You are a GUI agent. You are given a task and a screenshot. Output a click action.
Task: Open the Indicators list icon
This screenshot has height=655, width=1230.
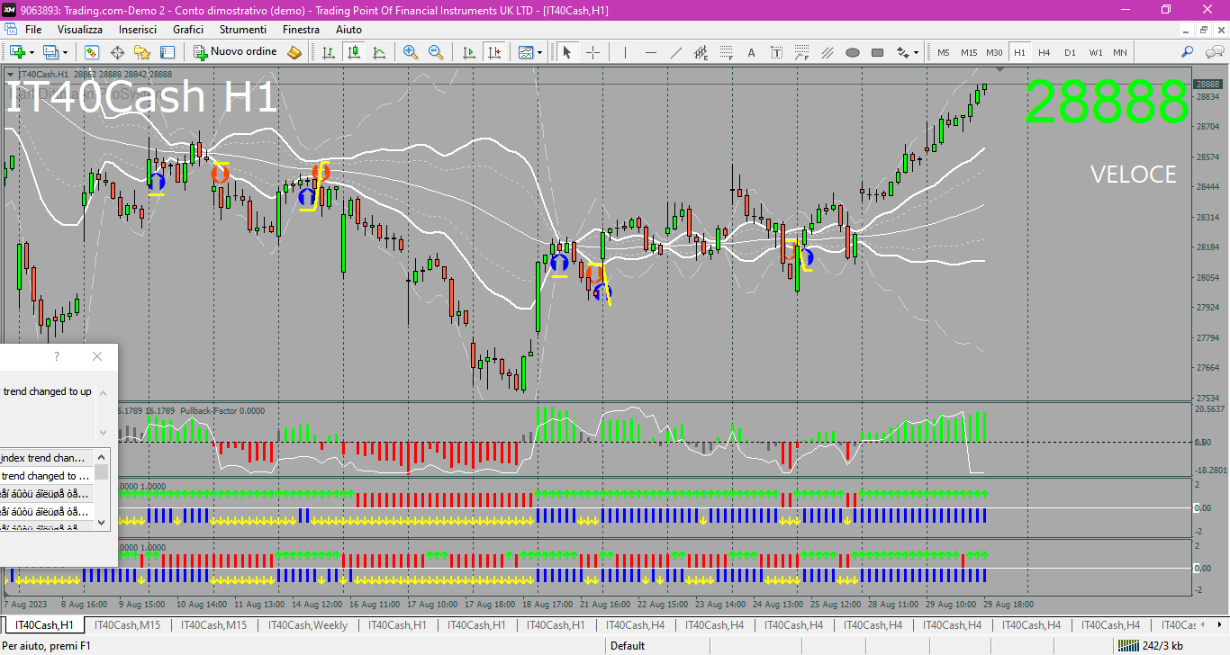pyautogui.click(x=527, y=52)
